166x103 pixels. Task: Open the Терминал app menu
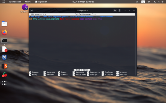[41, 2]
